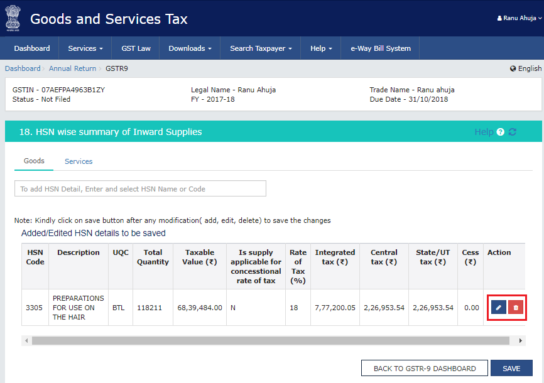The image size is (544, 383).
Task: Delete the HSN 3305 row via trash icon
Action: [x=514, y=307]
